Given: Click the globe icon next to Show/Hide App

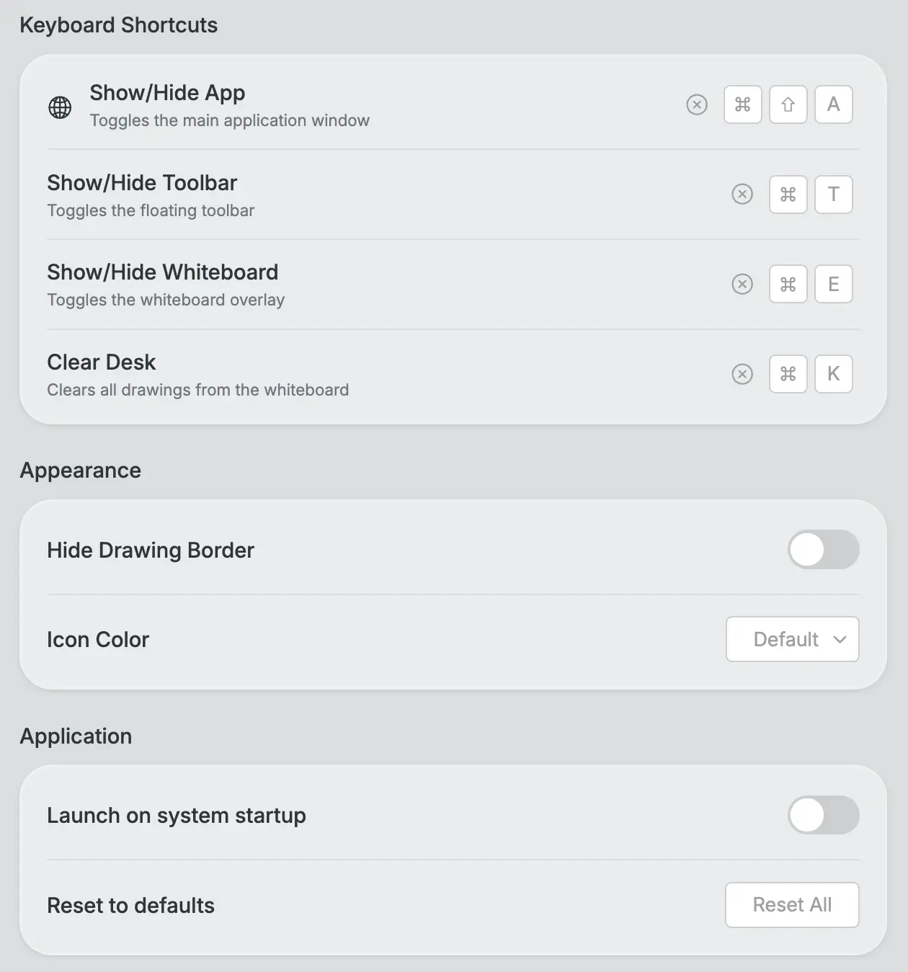Looking at the screenshot, I should click(x=60, y=107).
